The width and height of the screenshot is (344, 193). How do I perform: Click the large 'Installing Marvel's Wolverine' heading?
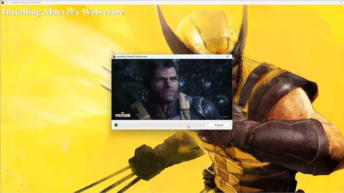point(64,12)
